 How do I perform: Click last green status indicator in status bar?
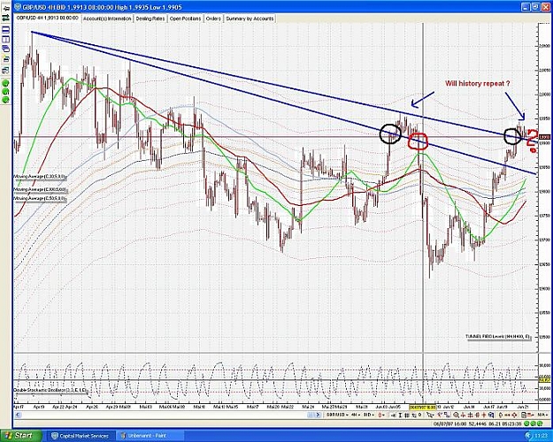(x=540, y=423)
